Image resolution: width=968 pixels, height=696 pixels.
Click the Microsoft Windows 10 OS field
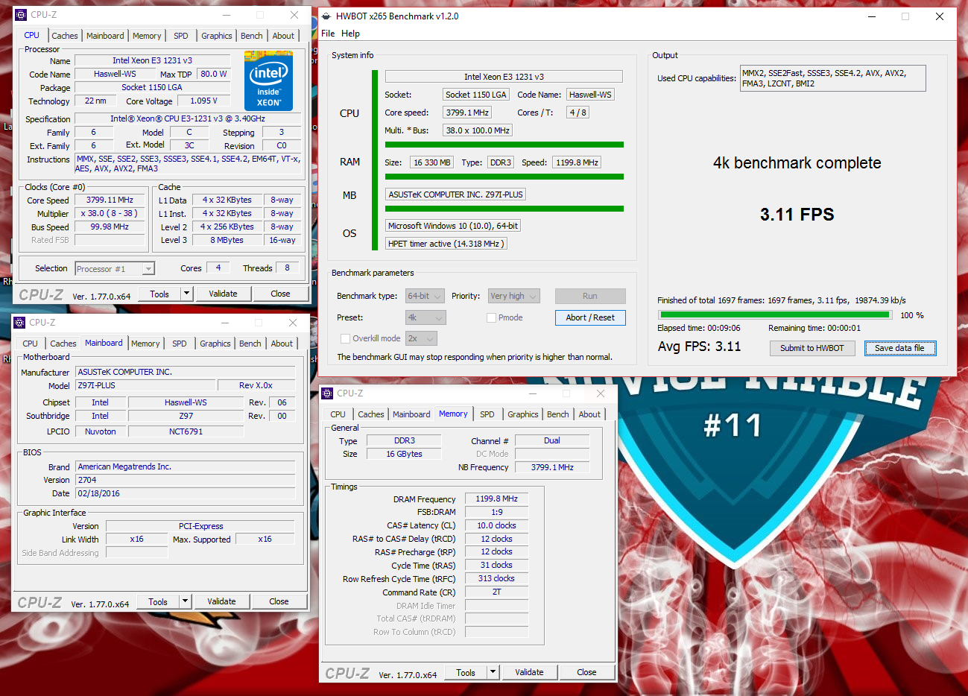[452, 226]
